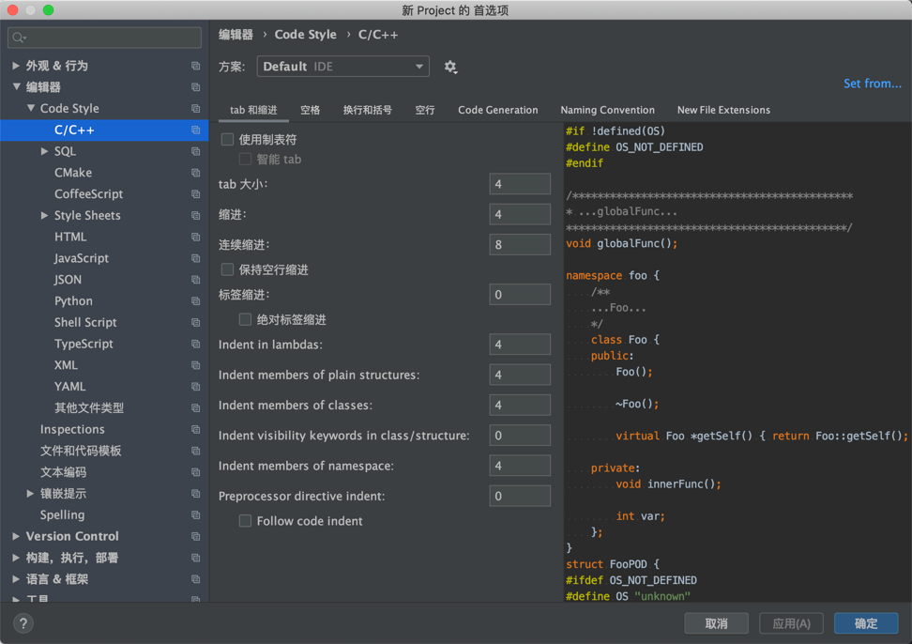The height and width of the screenshot is (644, 912).
Task: Click the indicator icon next to 外观 & 行为
Action: point(194,65)
